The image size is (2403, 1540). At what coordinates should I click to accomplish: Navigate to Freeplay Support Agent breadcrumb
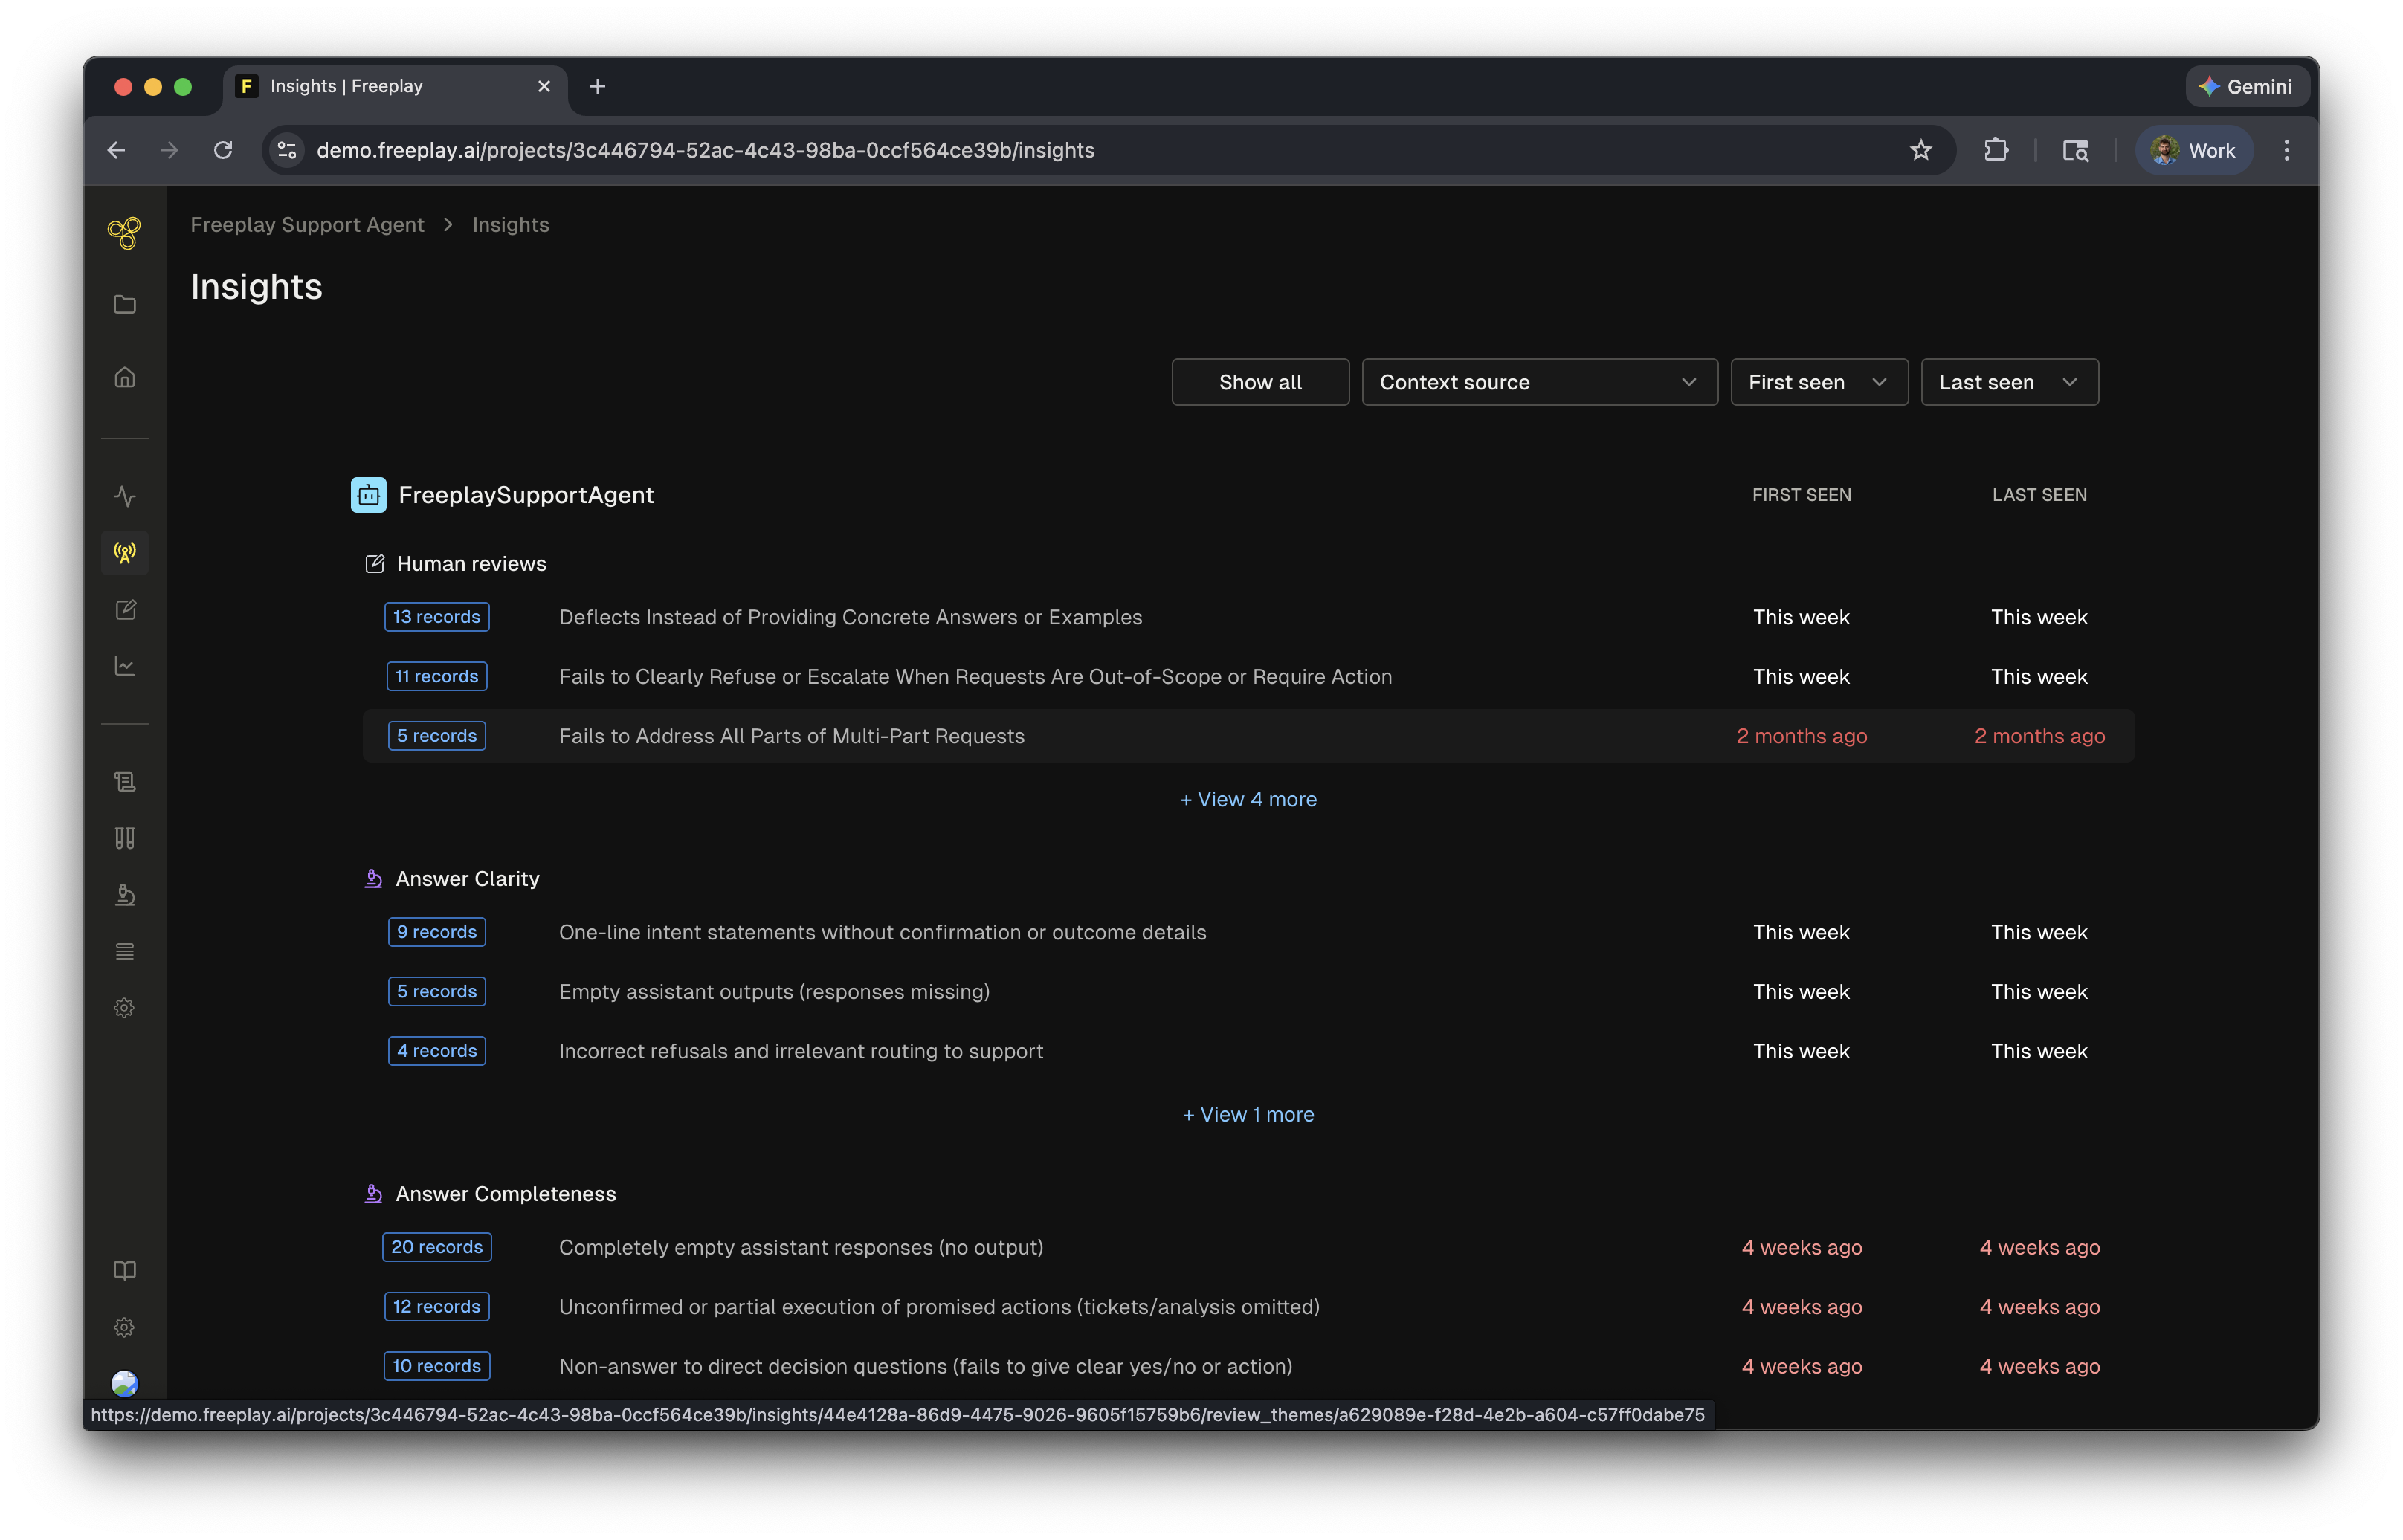pos(307,224)
